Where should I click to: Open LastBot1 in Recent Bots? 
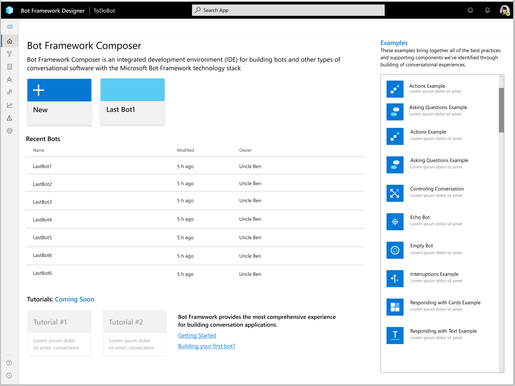click(x=42, y=166)
